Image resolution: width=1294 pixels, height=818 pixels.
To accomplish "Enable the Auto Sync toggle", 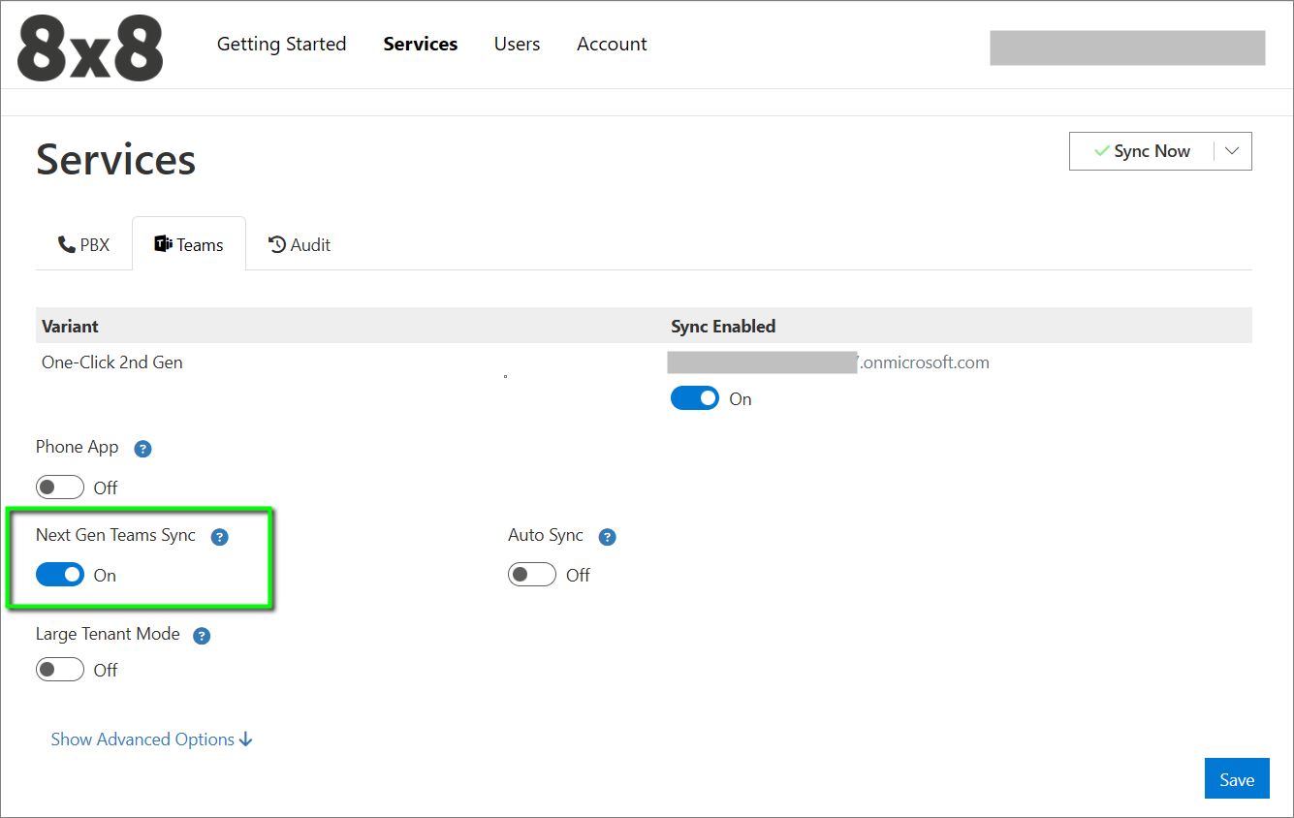I will (532, 575).
